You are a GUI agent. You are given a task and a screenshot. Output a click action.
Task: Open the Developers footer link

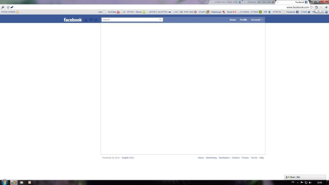pyautogui.click(x=224, y=158)
